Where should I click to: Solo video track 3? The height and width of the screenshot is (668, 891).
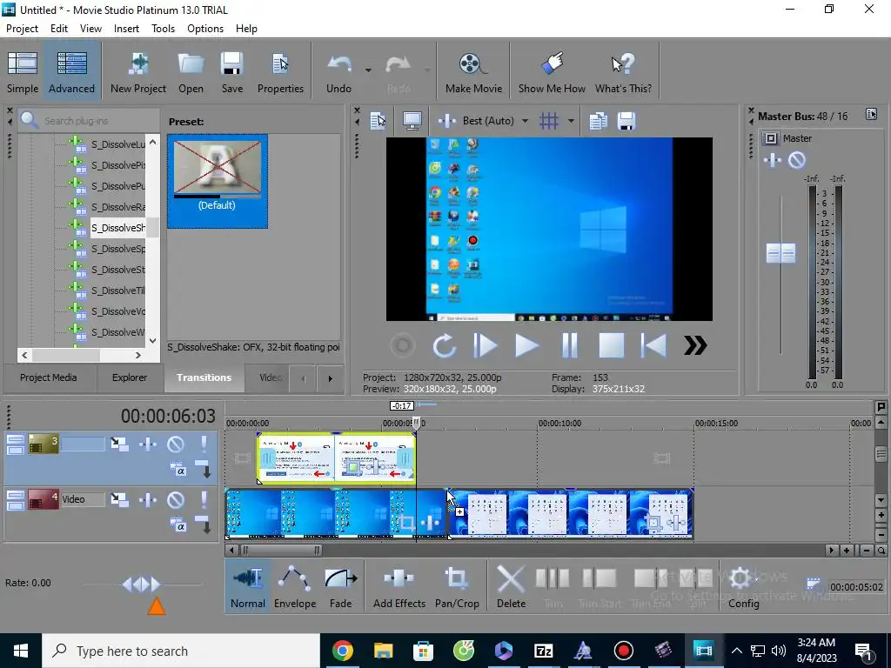point(204,444)
